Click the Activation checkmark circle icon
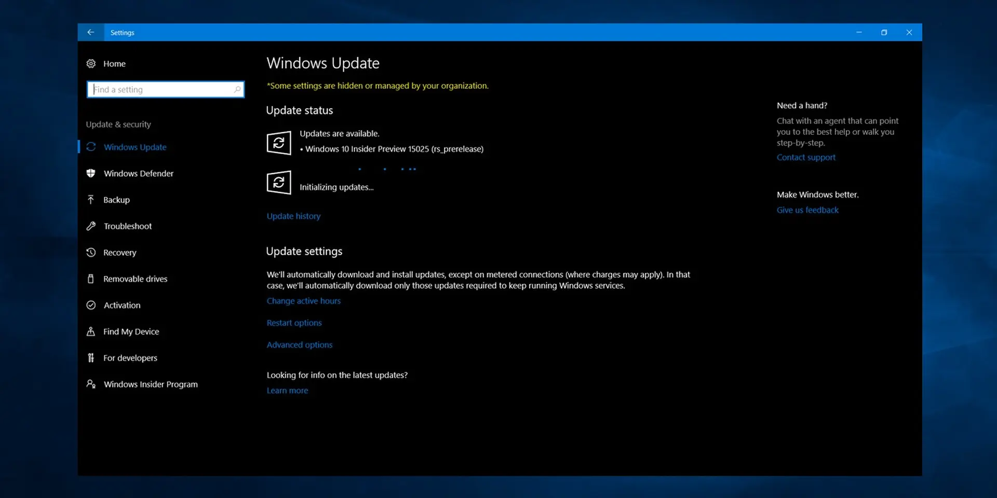Viewport: 997px width, 498px height. click(91, 305)
